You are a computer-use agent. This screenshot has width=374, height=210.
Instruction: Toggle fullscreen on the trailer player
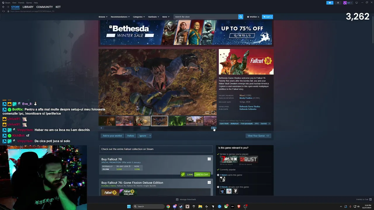tap(213, 113)
